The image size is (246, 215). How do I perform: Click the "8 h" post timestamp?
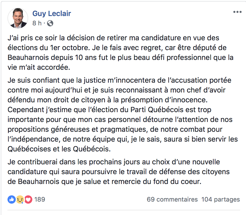pyautogui.click(x=37, y=23)
